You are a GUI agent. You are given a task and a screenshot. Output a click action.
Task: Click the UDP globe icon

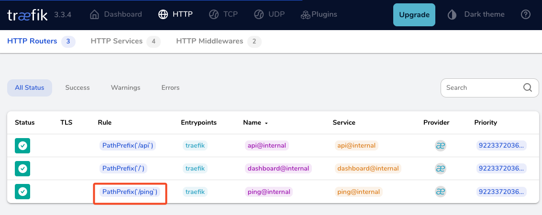pos(259,14)
